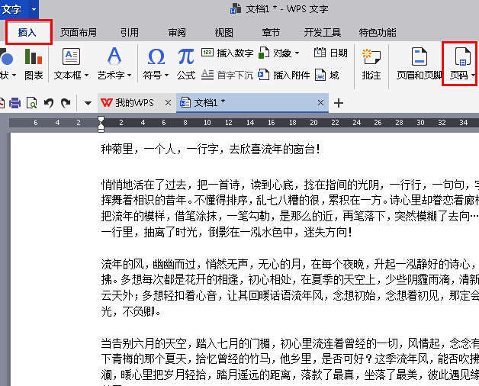Close the 文档1 document tab

tap(320, 103)
